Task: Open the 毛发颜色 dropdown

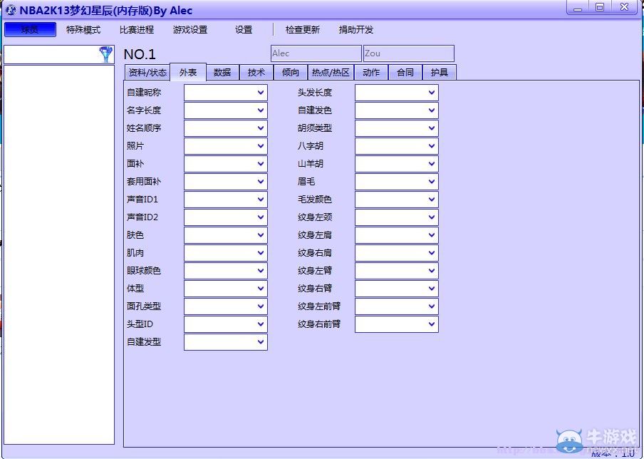Action: pos(396,200)
